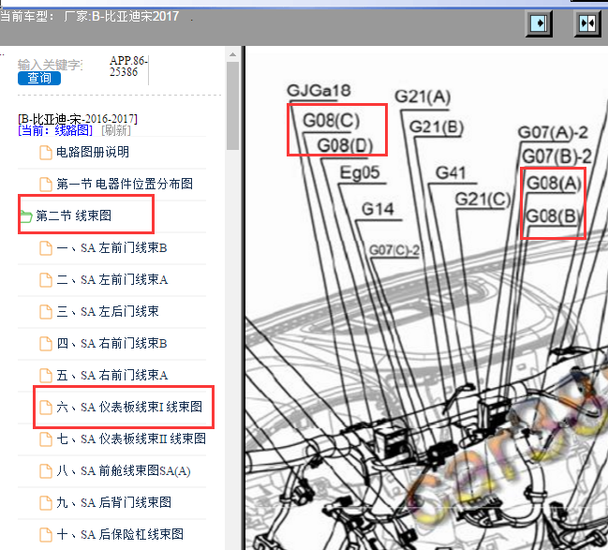The height and width of the screenshot is (550, 608).
Task: Click connector label G41 in diagram
Action: click(x=451, y=173)
